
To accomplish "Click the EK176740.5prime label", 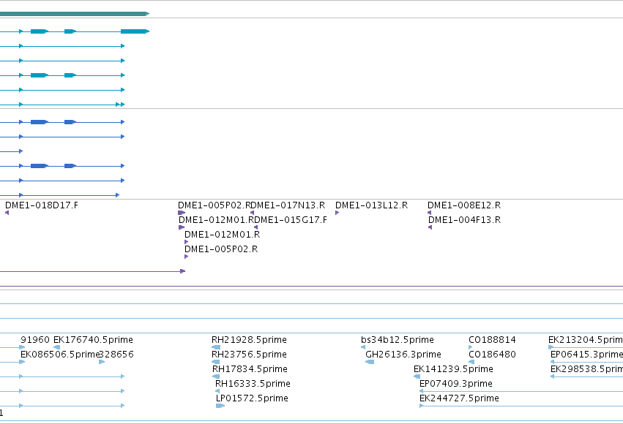I will [93, 340].
